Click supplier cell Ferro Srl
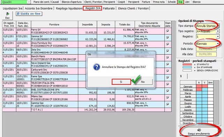224x137 pixels. pyautogui.click(x=54, y=31)
